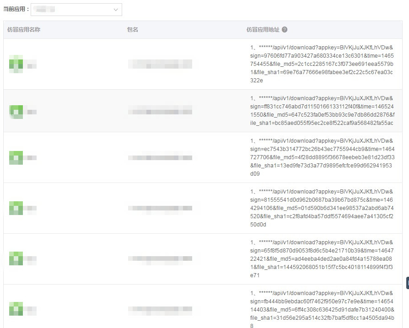Image resolution: width=409 pixels, height=328 pixels.
Task: Open download address starting sign=65f8f5d870
Action: tap(322, 259)
